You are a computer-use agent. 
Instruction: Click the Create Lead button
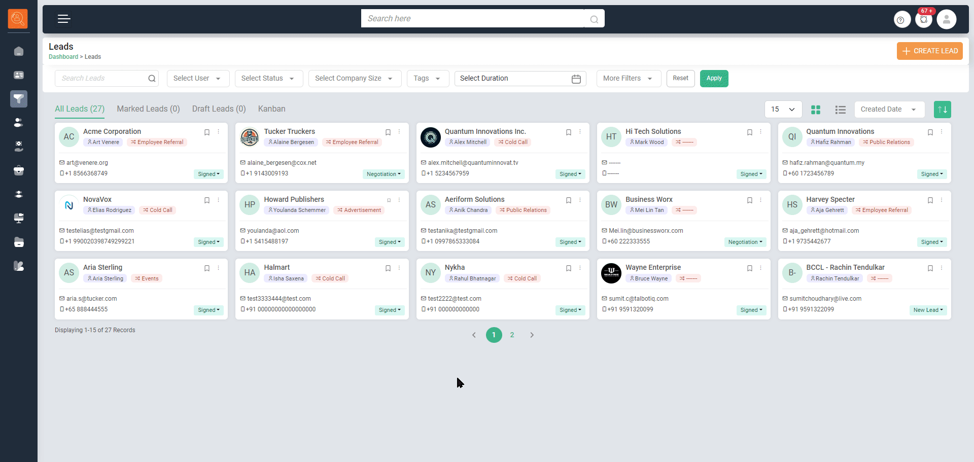click(929, 51)
